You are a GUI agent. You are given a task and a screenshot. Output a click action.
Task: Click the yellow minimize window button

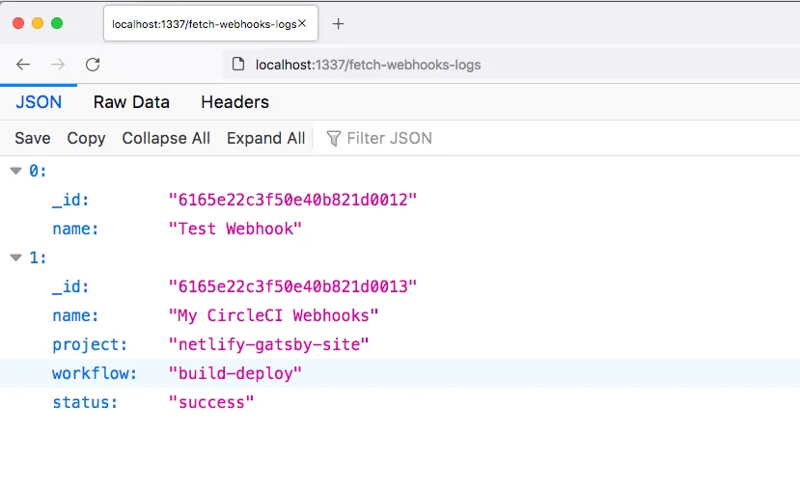coord(38,23)
